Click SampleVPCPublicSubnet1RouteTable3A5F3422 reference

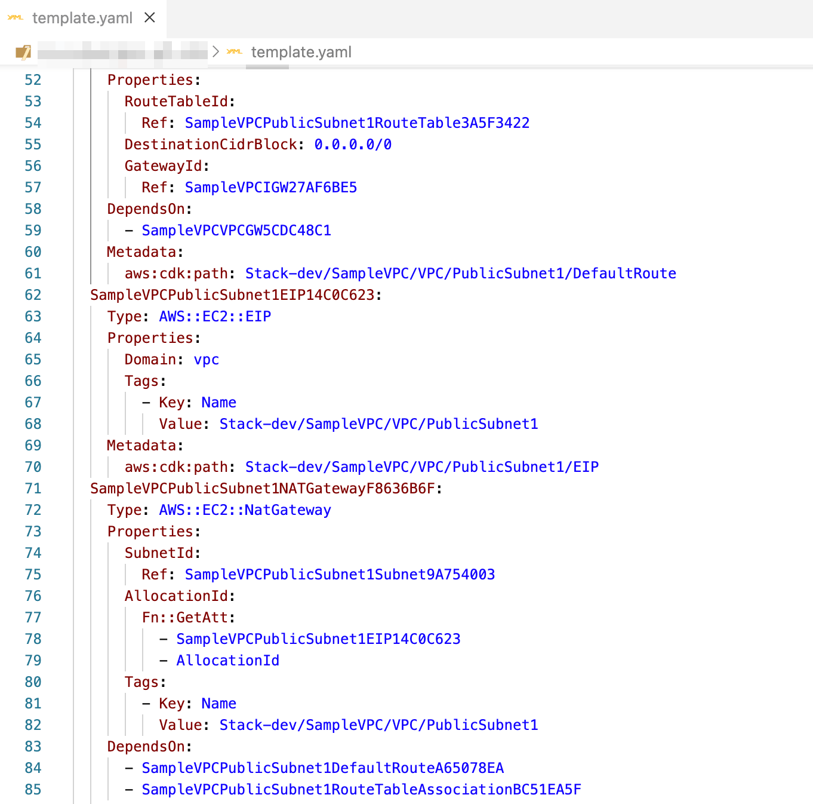357,123
